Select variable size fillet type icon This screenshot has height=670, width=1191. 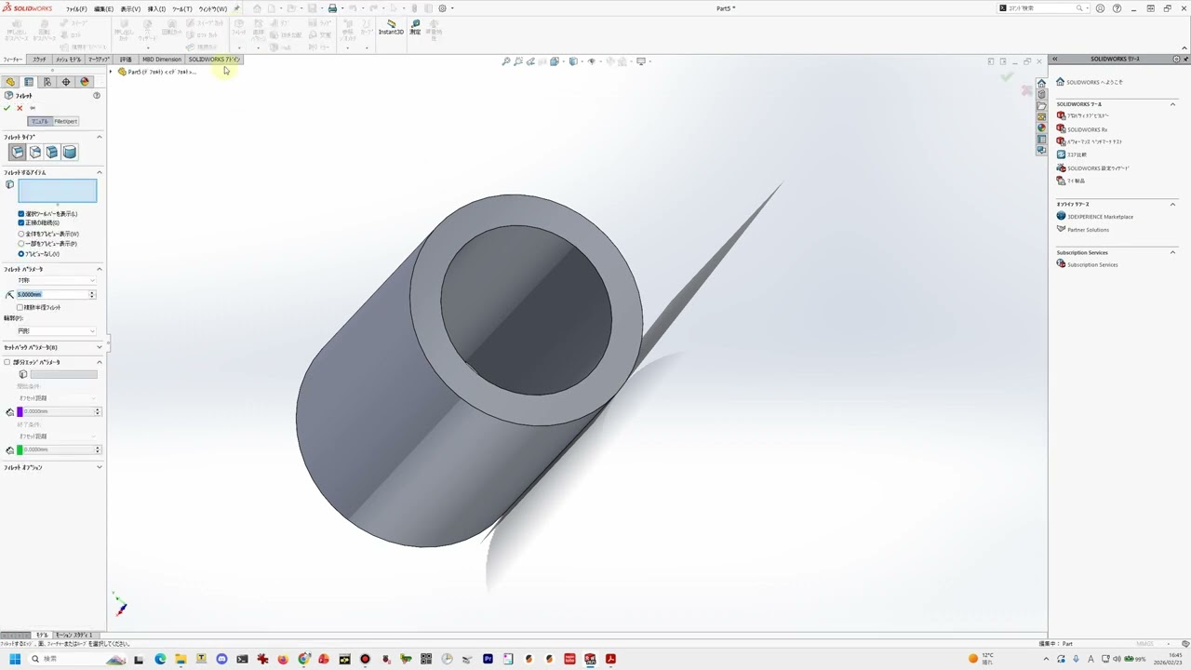point(35,152)
